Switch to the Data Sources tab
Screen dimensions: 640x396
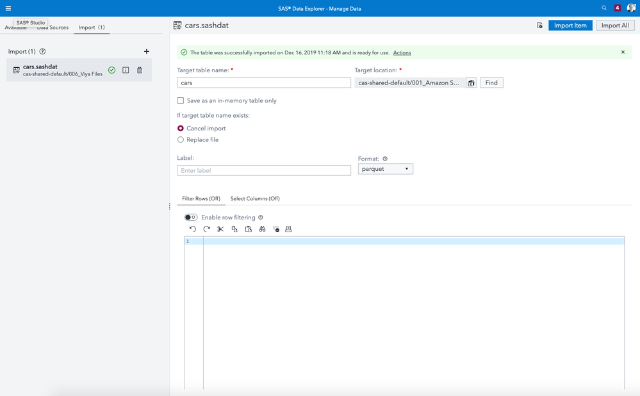pyautogui.click(x=54, y=28)
